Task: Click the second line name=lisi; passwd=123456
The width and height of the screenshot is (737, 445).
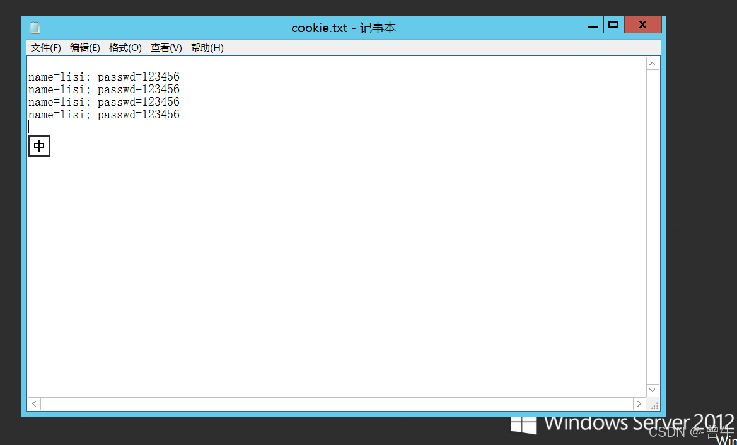Action: coord(104,89)
